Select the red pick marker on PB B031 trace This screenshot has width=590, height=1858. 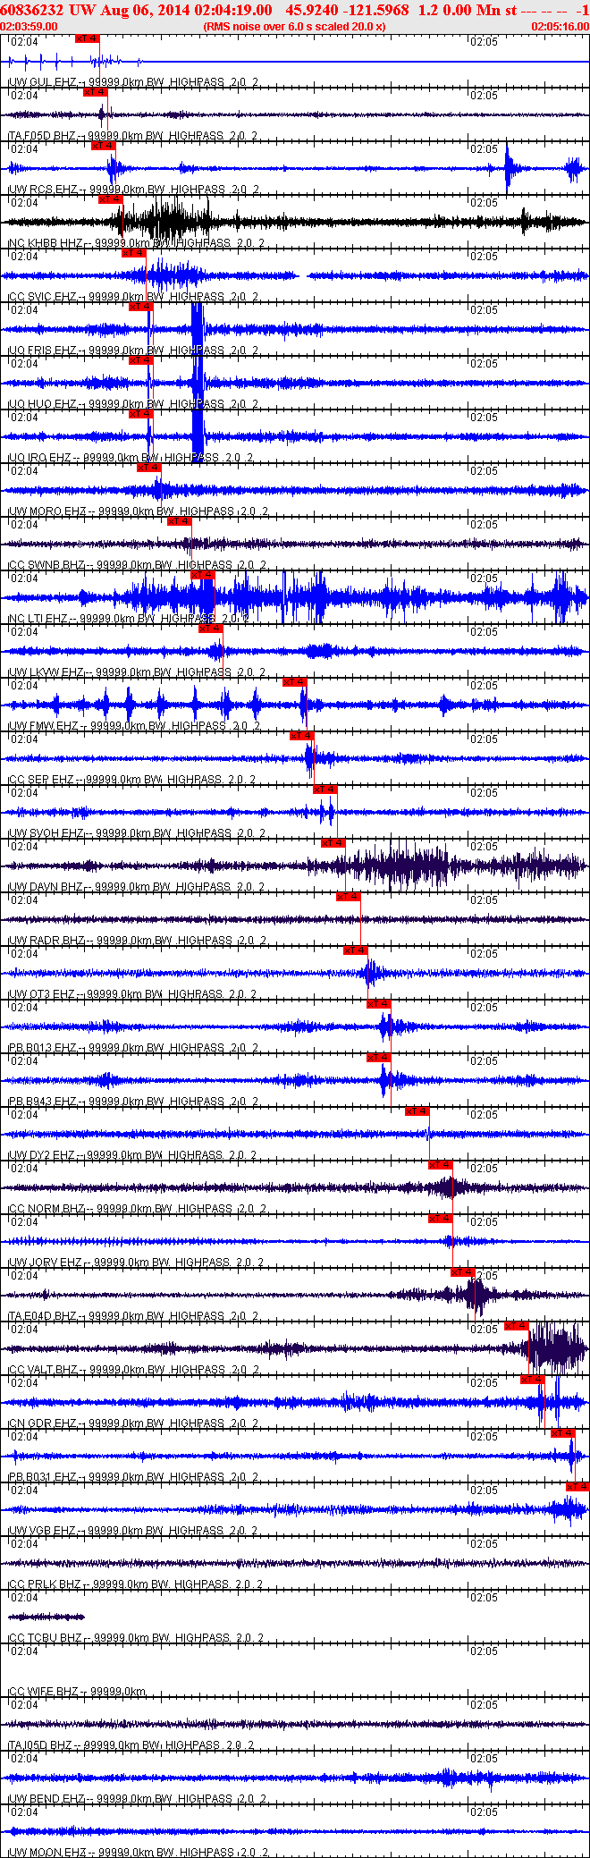tap(563, 1433)
